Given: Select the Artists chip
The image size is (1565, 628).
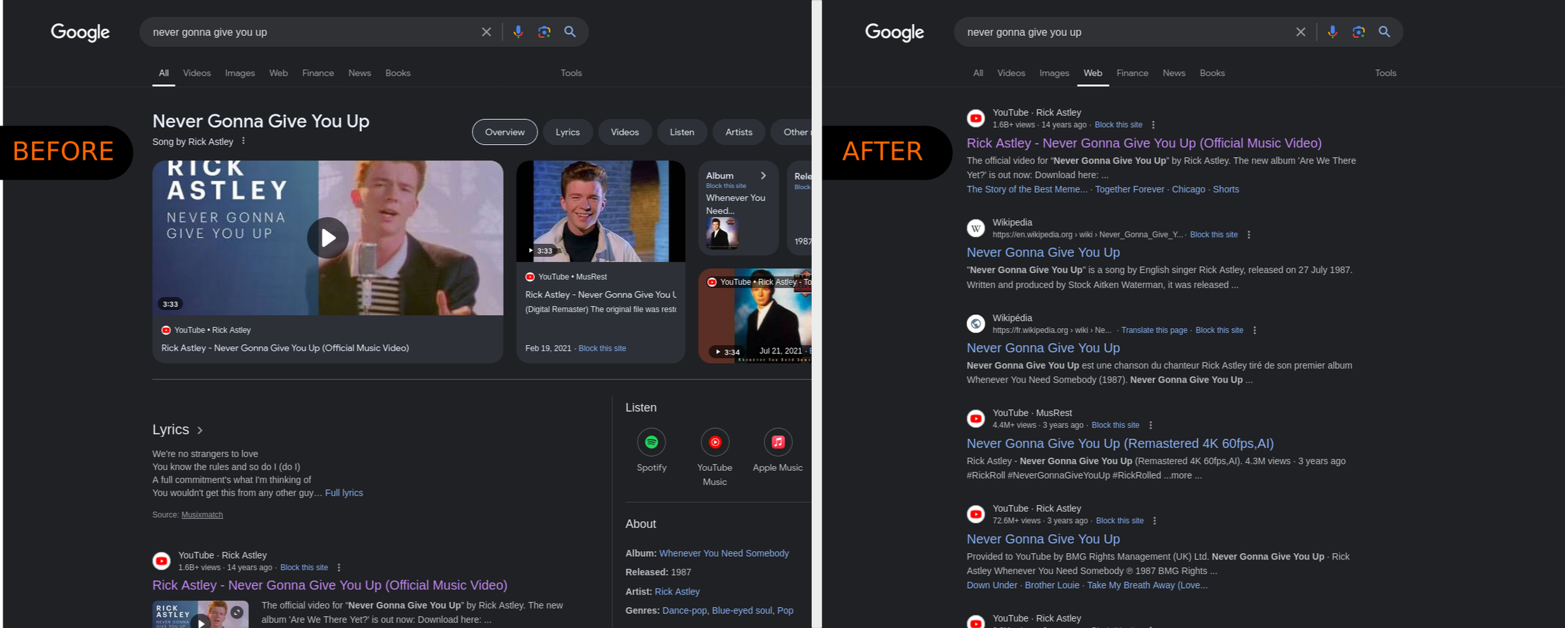Looking at the screenshot, I should point(739,132).
